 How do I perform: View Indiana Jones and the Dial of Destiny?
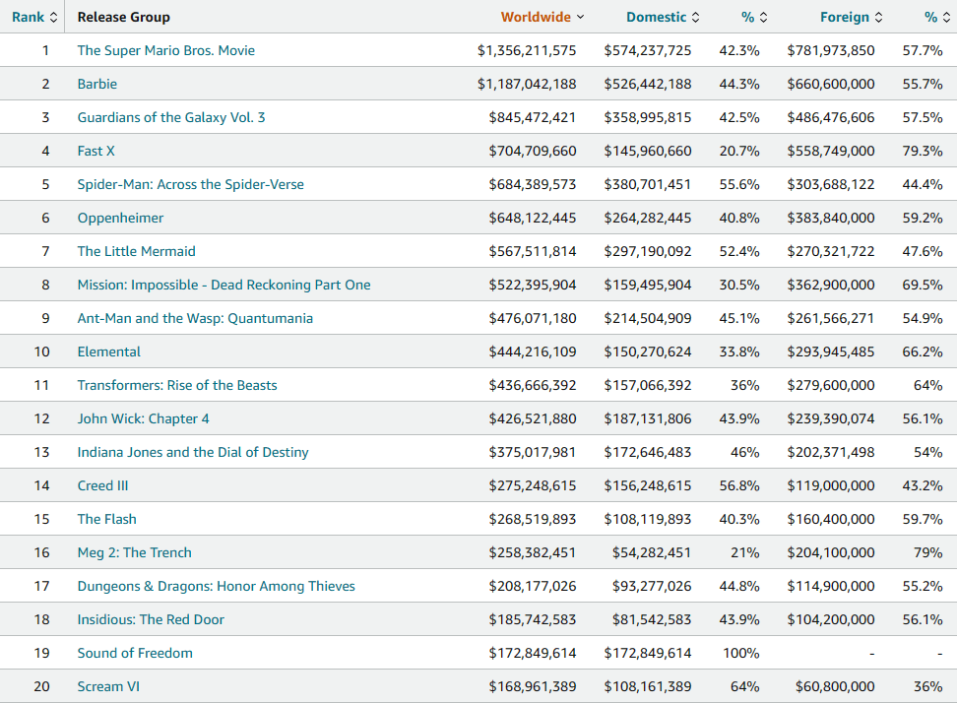[x=193, y=452]
